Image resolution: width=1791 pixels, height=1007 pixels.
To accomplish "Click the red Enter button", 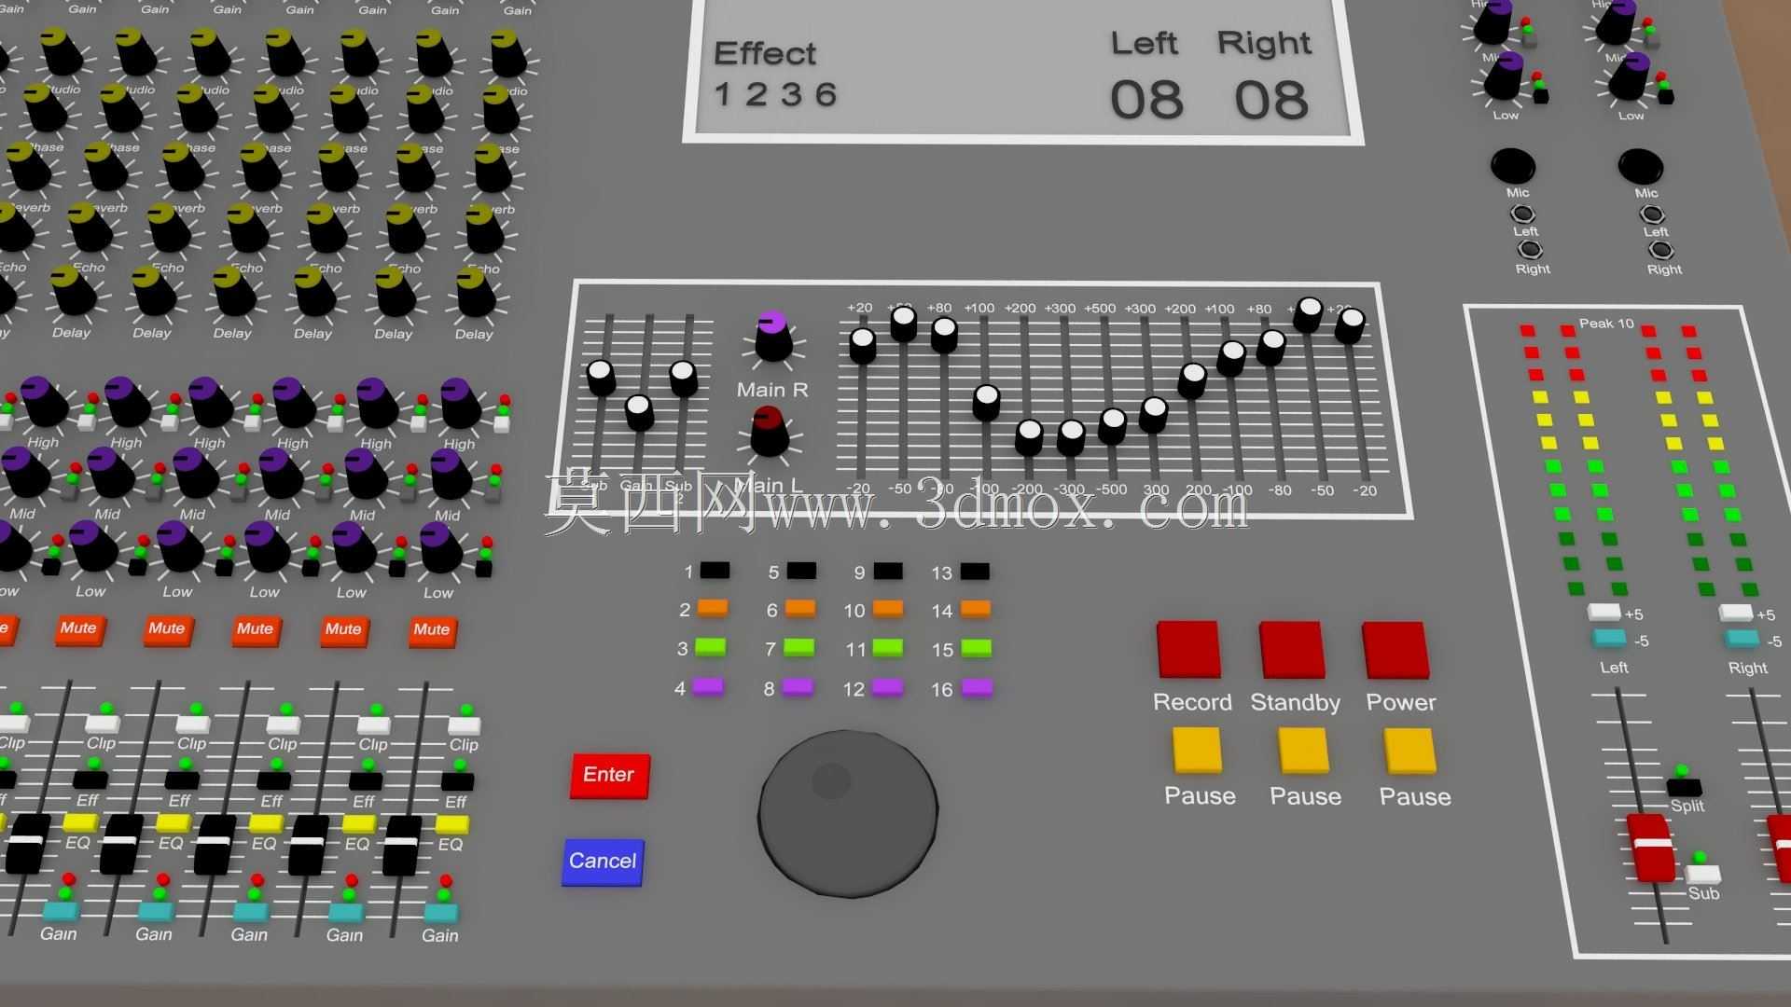I will click(x=609, y=775).
